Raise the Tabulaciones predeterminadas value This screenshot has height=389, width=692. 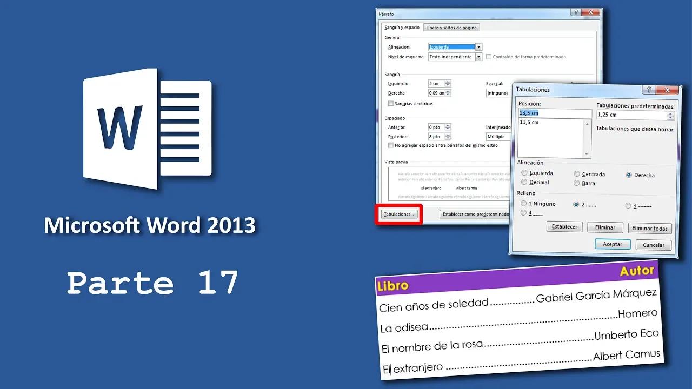coord(669,112)
